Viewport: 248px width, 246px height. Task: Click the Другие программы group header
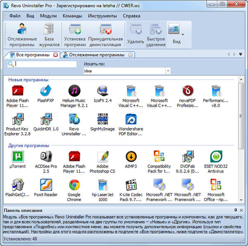coord(29,146)
